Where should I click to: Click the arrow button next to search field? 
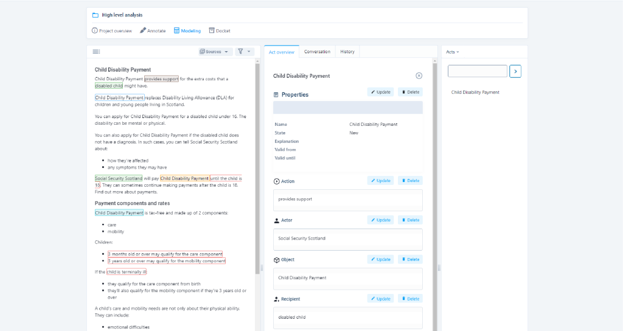[x=515, y=72]
